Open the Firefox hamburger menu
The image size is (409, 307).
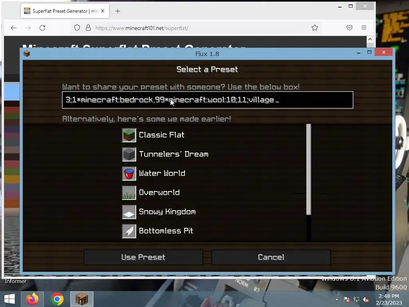pos(364,28)
